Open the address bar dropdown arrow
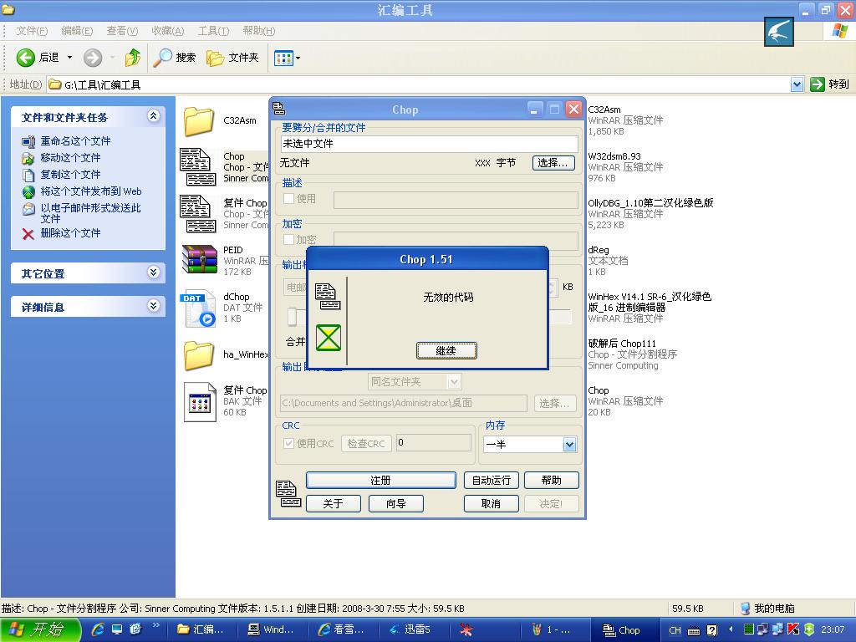Image resolution: width=856 pixels, height=642 pixels. tap(797, 84)
